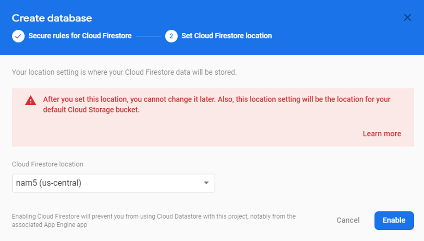Click the connector line between wizard steps
This screenshot has width=424, height=241.
pyautogui.click(x=148, y=36)
